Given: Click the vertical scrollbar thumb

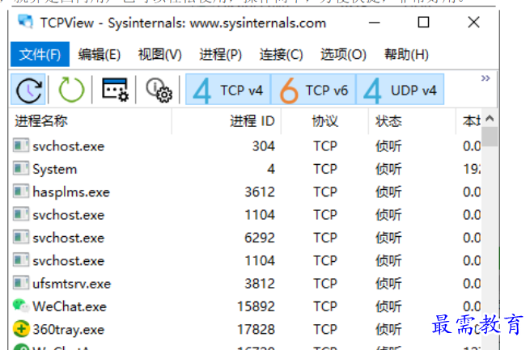Looking at the screenshot, I should click(x=490, y=137).
